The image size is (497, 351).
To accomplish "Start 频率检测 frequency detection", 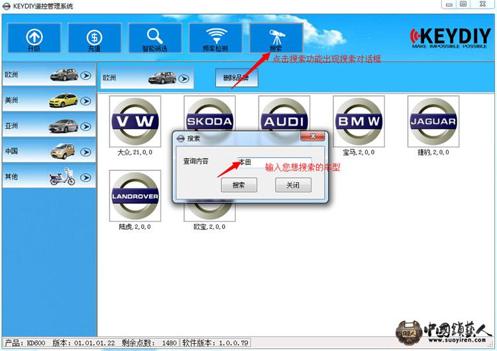I will [x=215, y=38].
